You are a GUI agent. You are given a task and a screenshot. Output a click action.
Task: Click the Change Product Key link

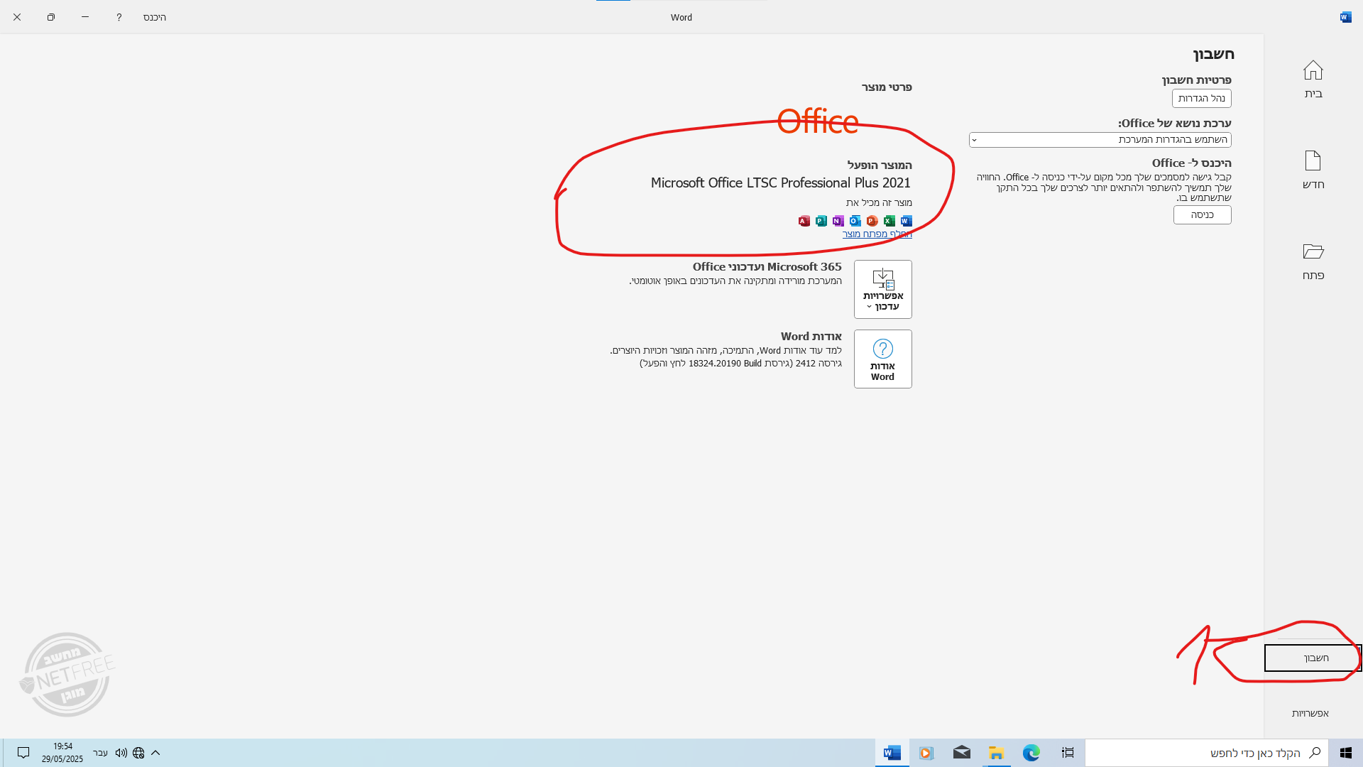pyautogui.click(x=877, y=234)
